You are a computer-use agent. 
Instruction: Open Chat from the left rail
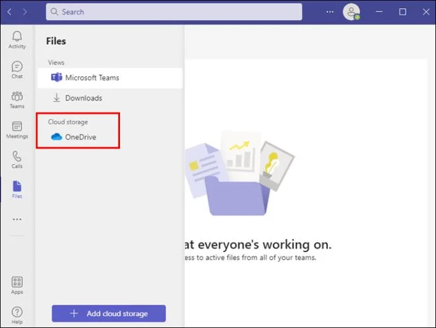coord(17,70)
